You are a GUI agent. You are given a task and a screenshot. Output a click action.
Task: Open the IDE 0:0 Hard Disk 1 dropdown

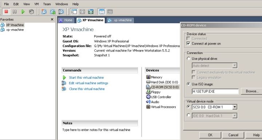235,116
